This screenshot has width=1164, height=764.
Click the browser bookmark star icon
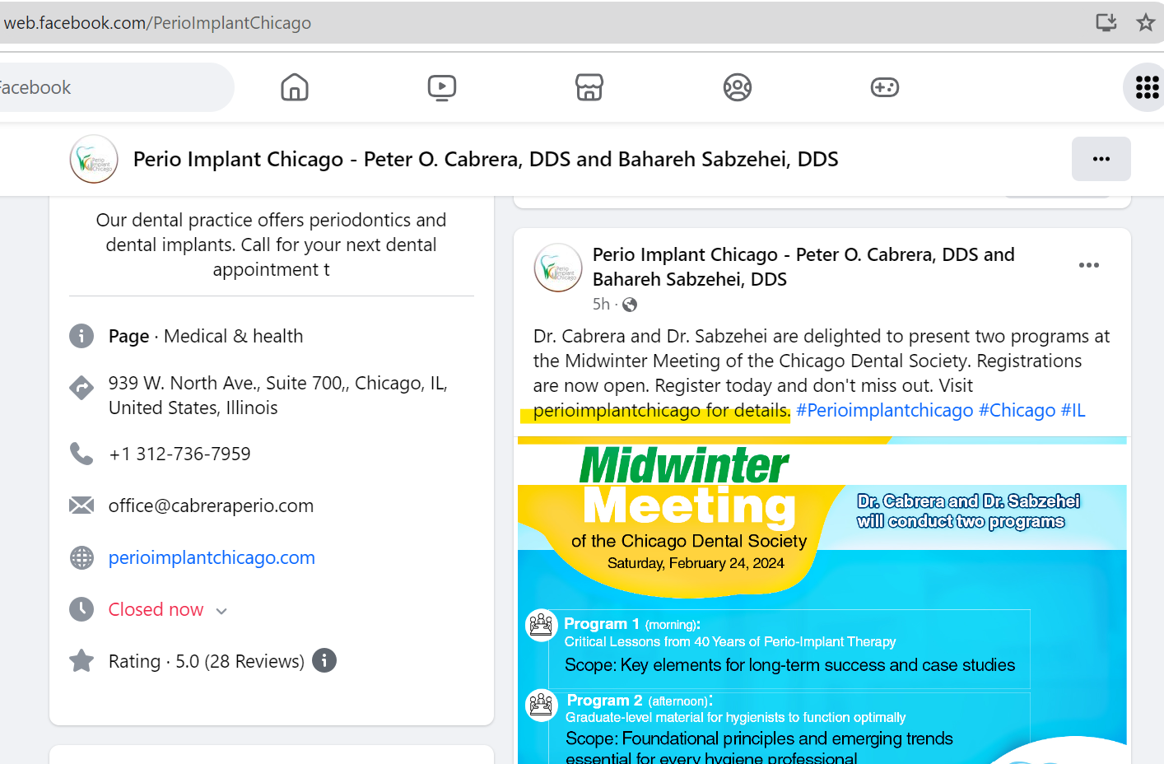pyautogui.click(x=1145, y=22)
